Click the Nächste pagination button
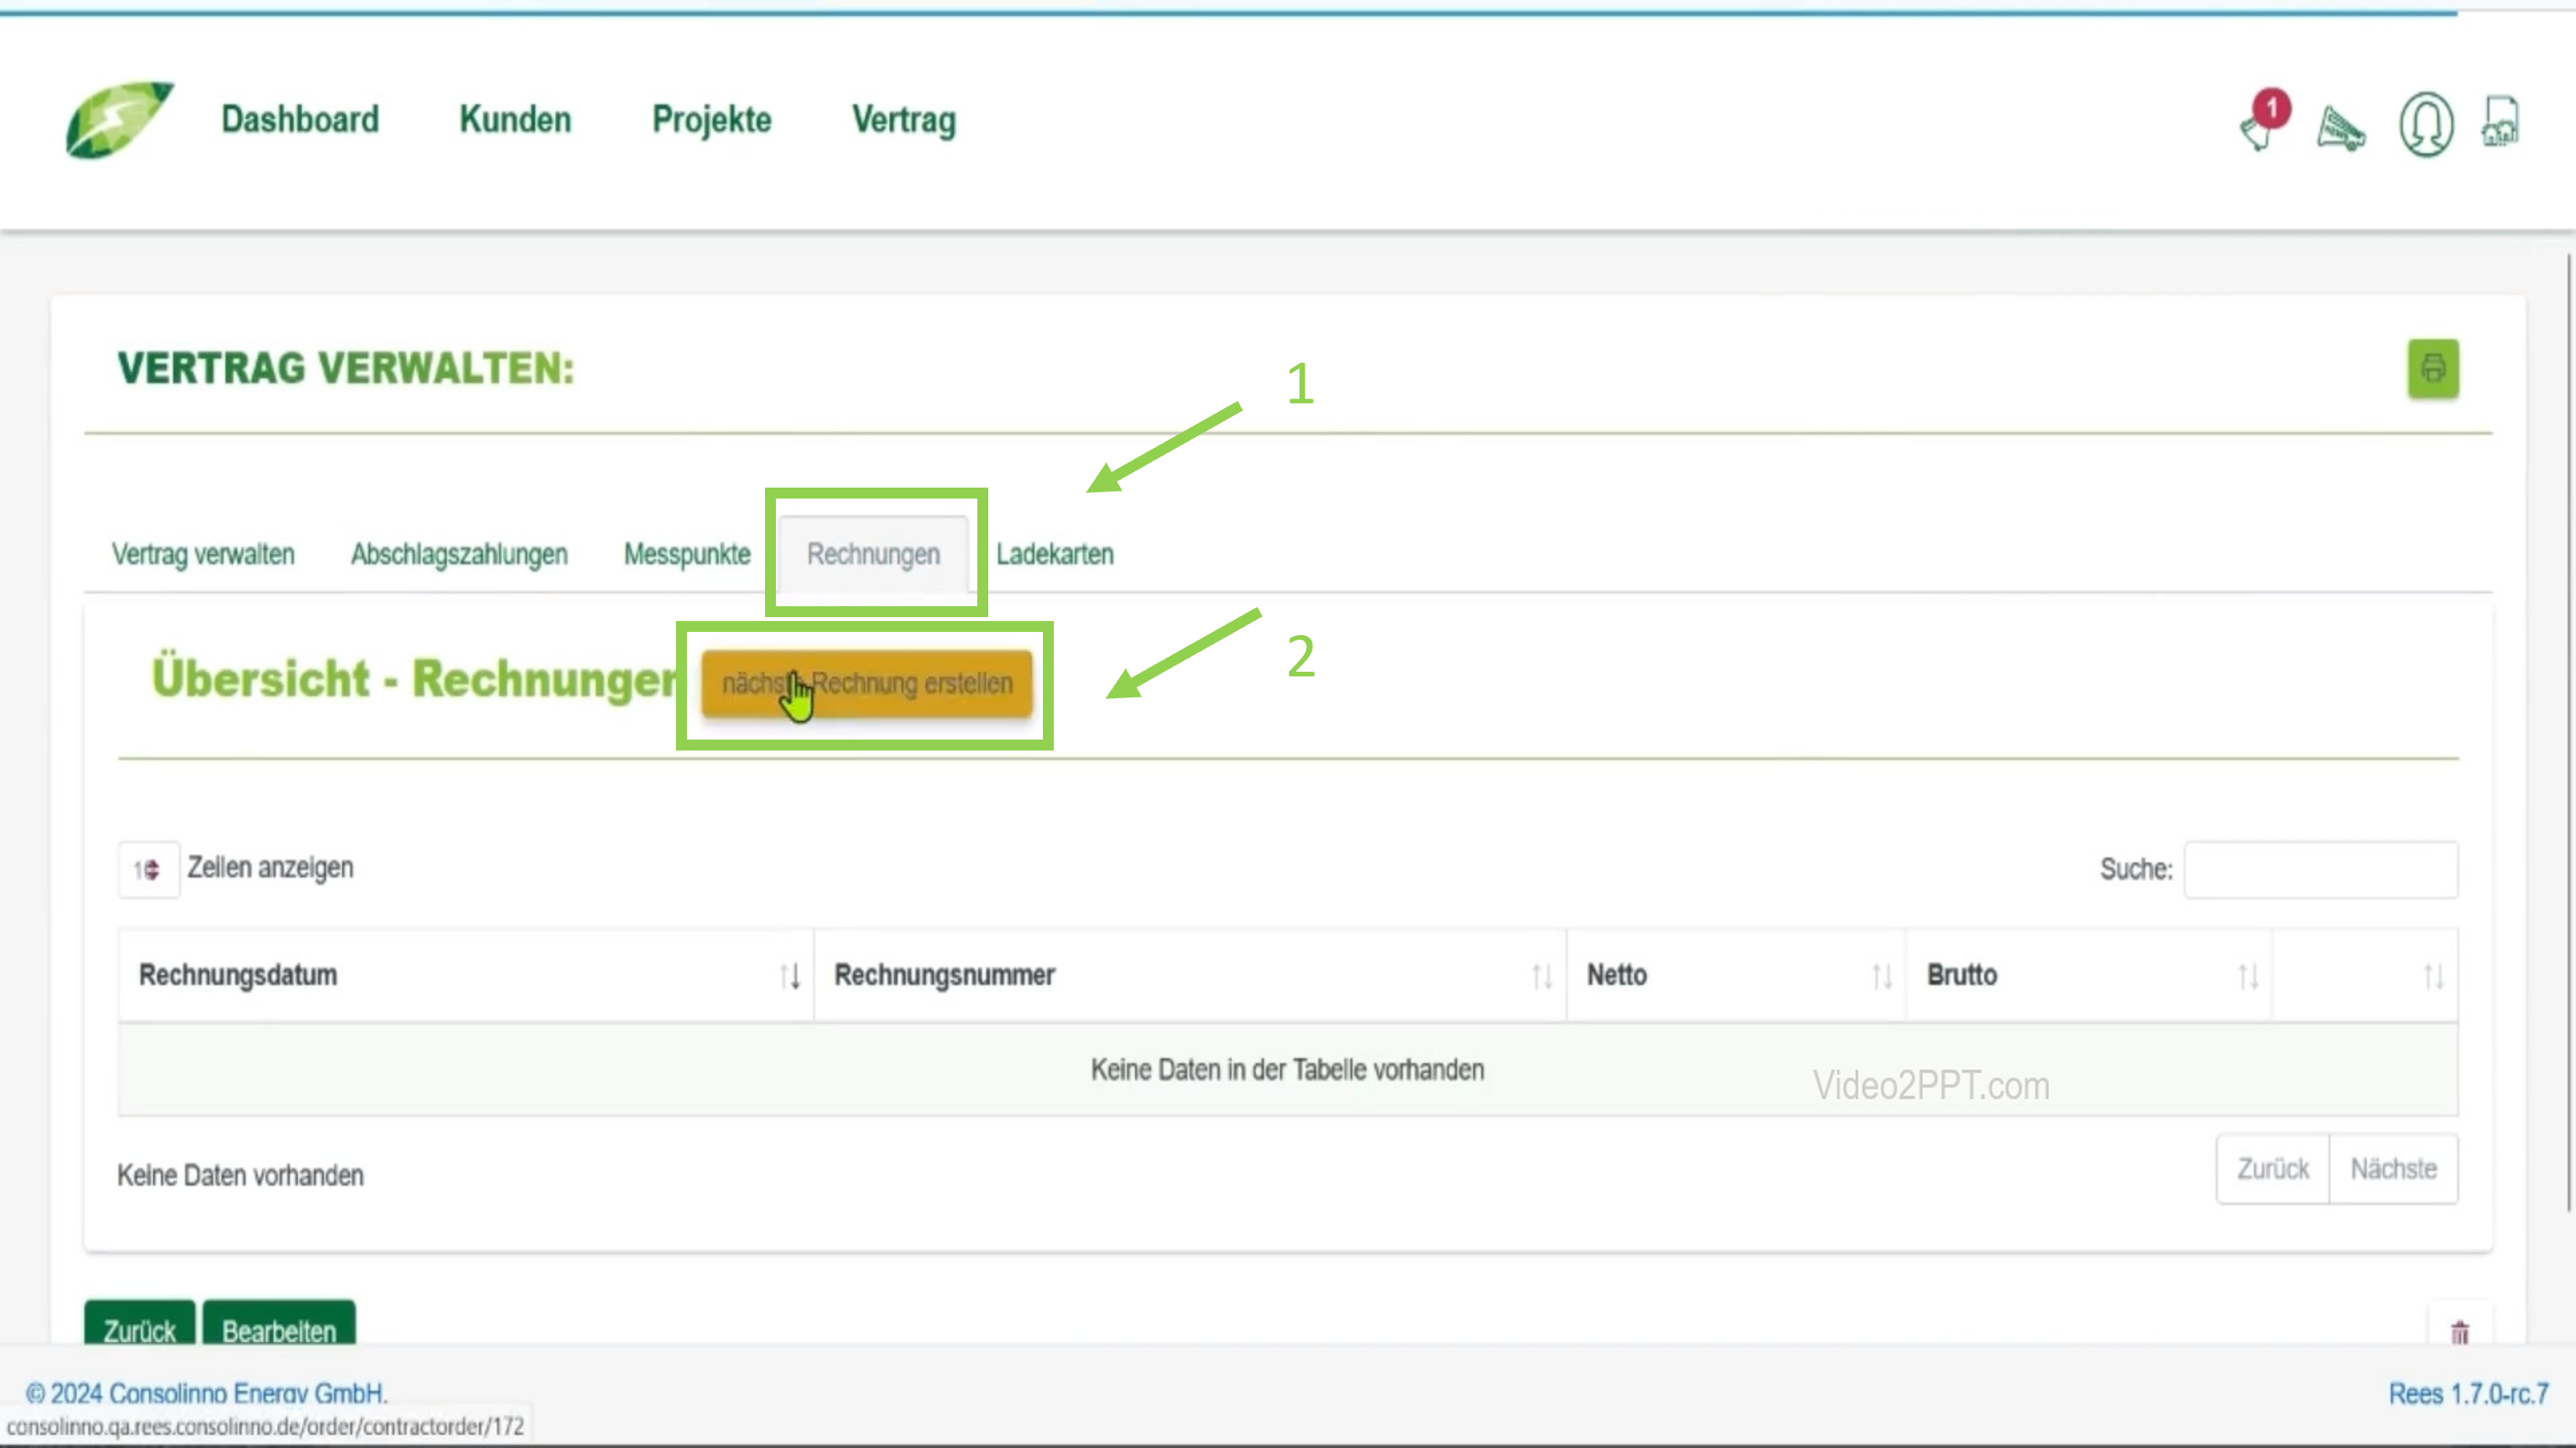This screenshot has height=1448, width=2576. [x=2392, y=1168]
